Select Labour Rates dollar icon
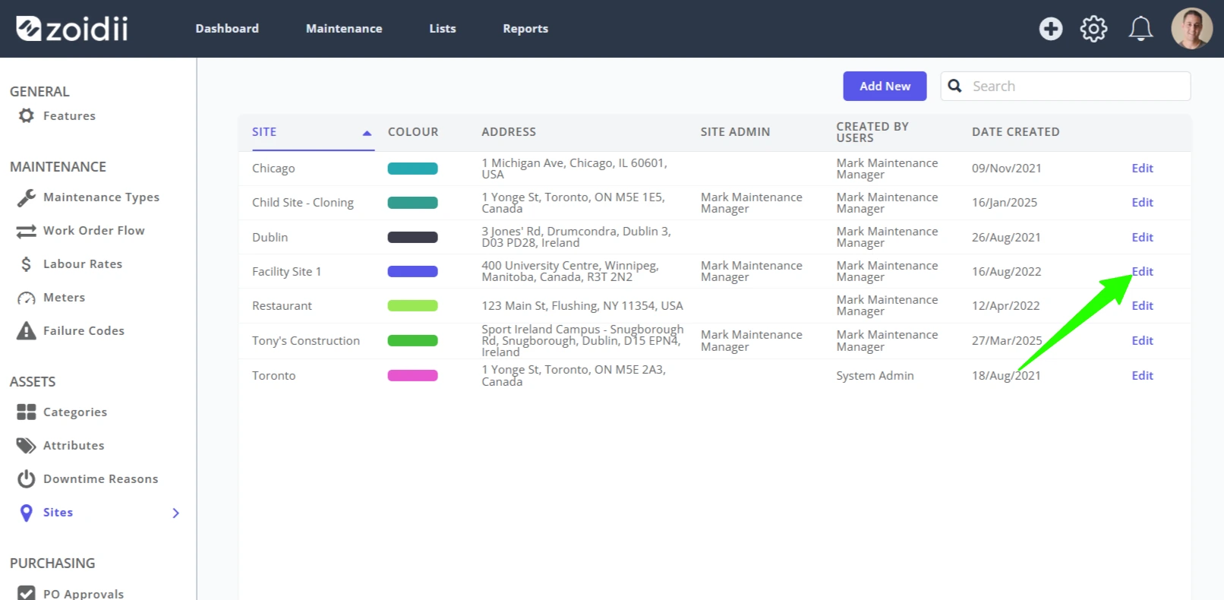This screenshot has height=600, width=1224. click(x=27, y=264)
